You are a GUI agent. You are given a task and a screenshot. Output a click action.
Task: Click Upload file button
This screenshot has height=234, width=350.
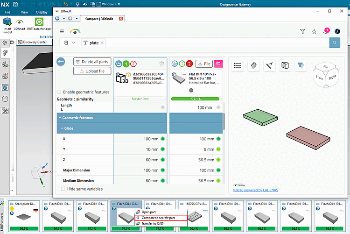tap(92, 71)
